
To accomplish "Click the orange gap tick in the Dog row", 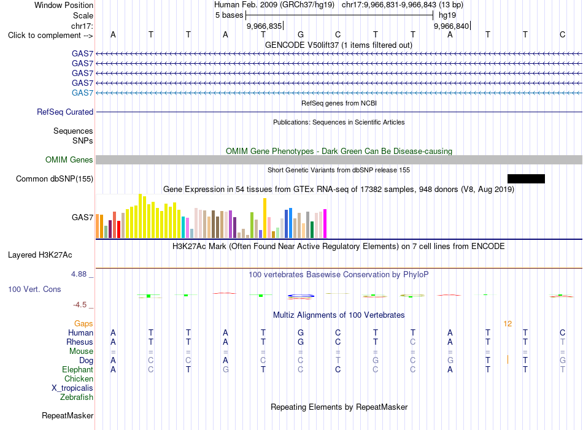I will 508,359.
